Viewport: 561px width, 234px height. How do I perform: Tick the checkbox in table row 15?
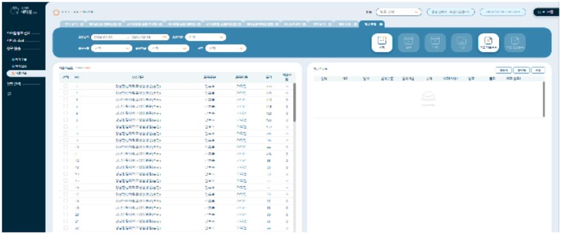click(65, 181)
